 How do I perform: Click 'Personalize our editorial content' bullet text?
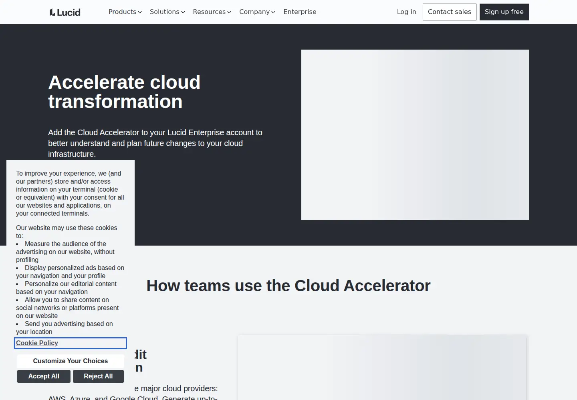(x=66, y=288)
